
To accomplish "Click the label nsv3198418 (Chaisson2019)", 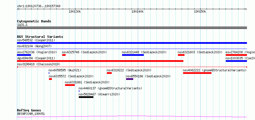I will (x=39, y=64).
